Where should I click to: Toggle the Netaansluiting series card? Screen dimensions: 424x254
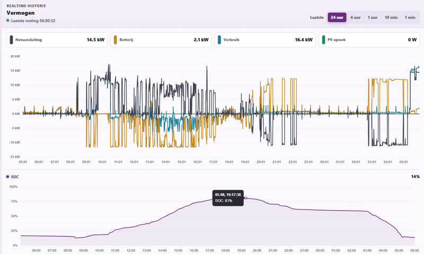[57, 40]
